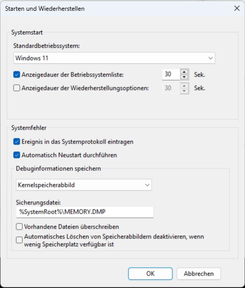Screen dimensions: 245x288
Task: Click up arrow of Wiederherstellungsoptionen spinner
Action: pos(184,86)
